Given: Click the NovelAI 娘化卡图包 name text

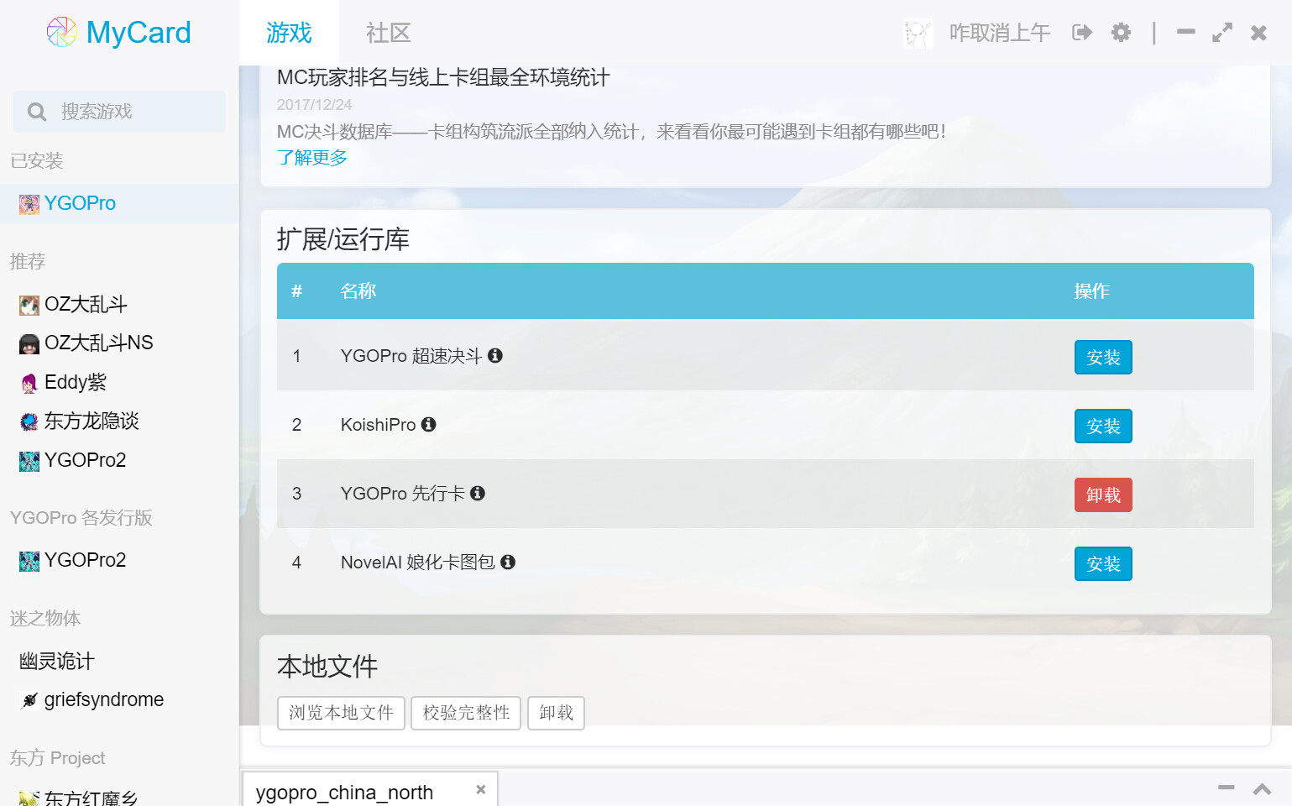Looking at the screenshot, I should tap(418, 562).
